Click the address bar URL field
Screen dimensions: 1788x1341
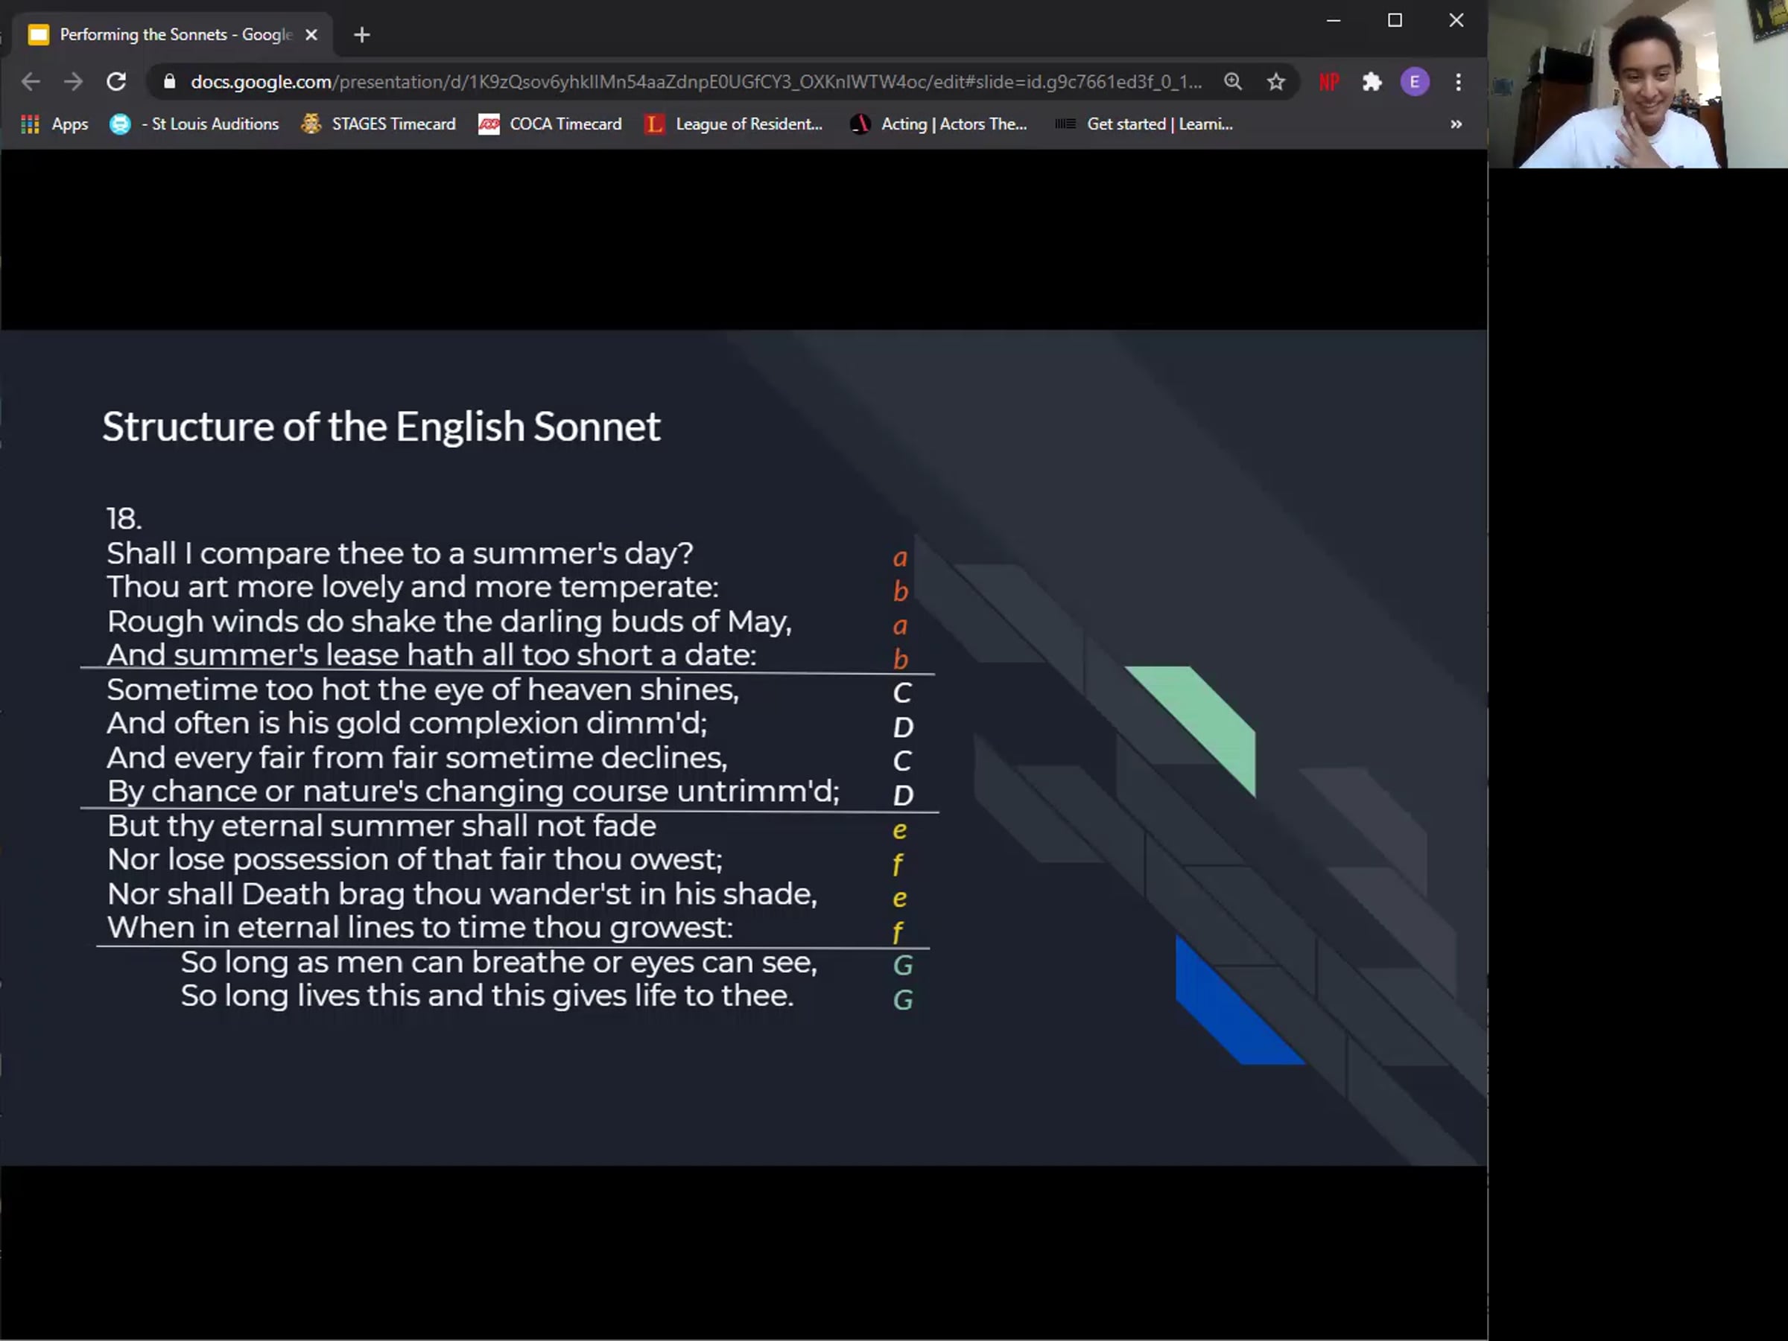(695, 82)
